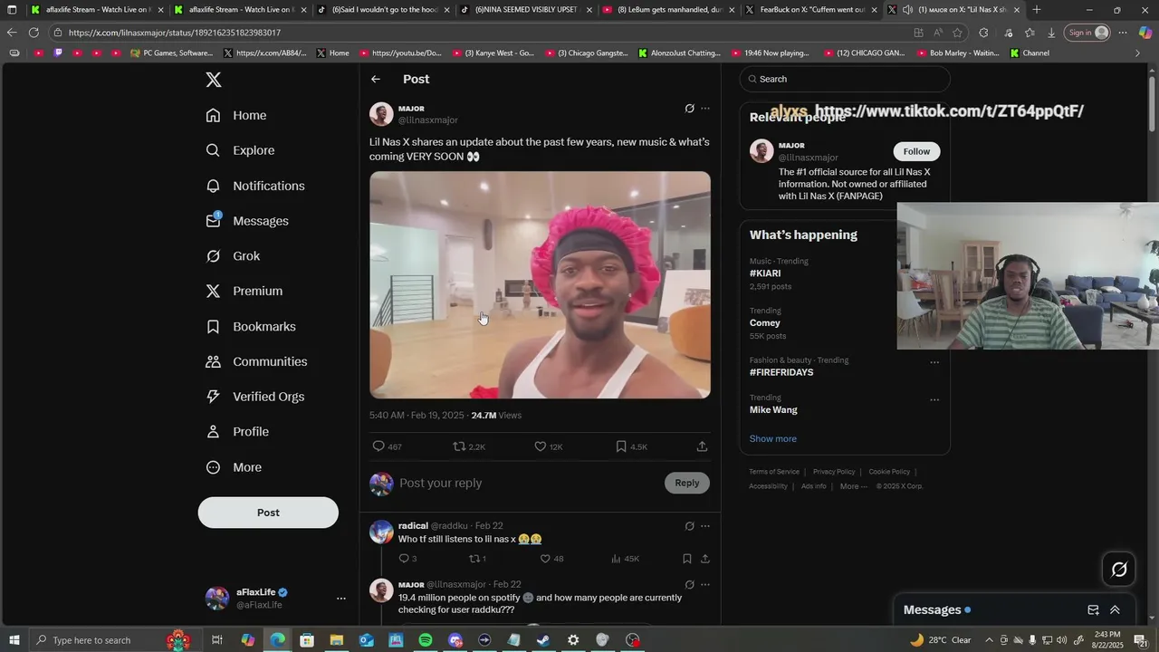Bookmark radical's comment
Viewport: 1159px width, 652px height.
click(687, 559)
